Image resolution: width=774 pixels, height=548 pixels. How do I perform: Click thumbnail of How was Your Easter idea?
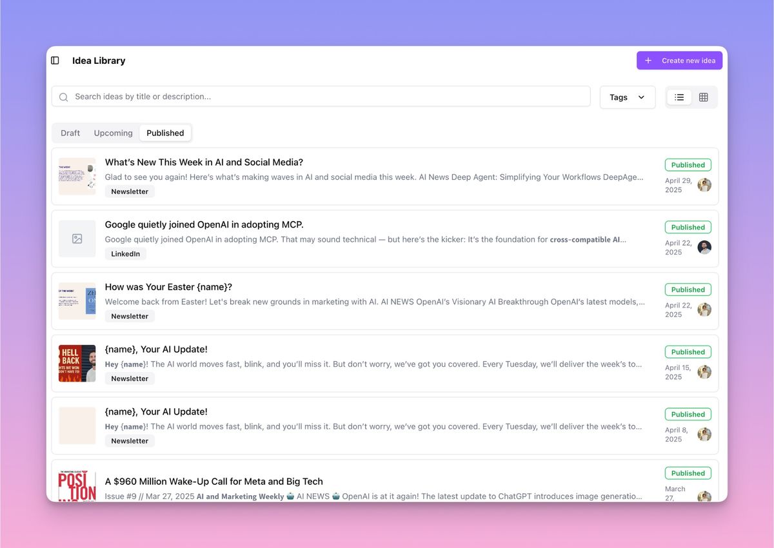(77, 301)
